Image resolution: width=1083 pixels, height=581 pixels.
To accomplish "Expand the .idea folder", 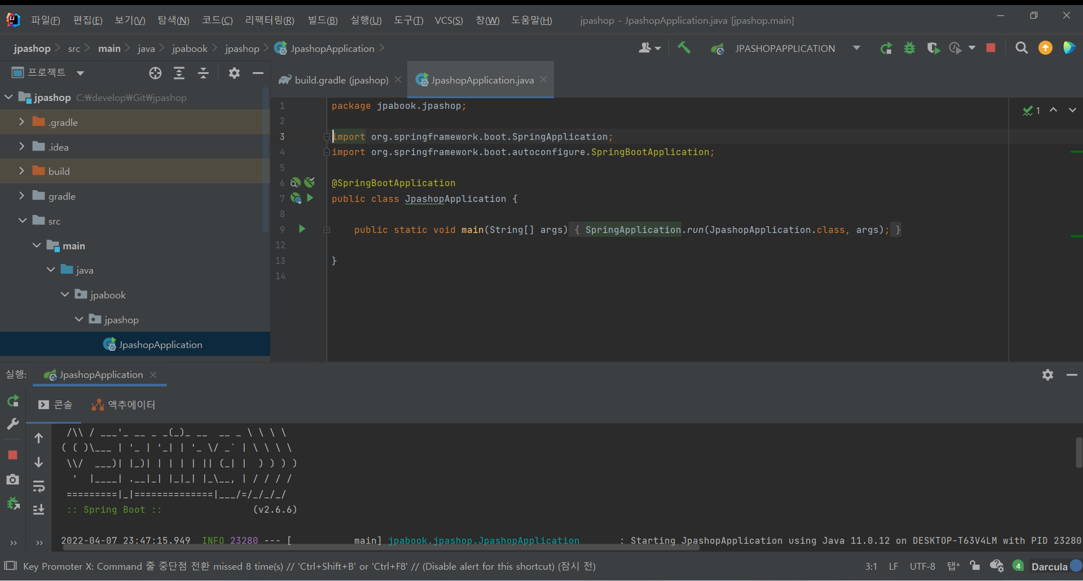I will (x=21, y=147).
